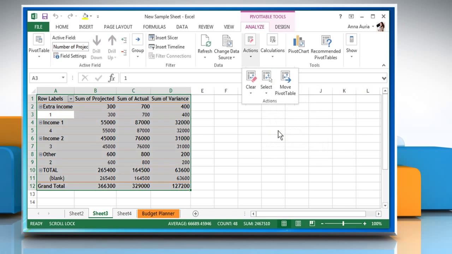Collapse the Income 2 row group
The width and height of the screenshot is (452, 254).
(40, 138)
